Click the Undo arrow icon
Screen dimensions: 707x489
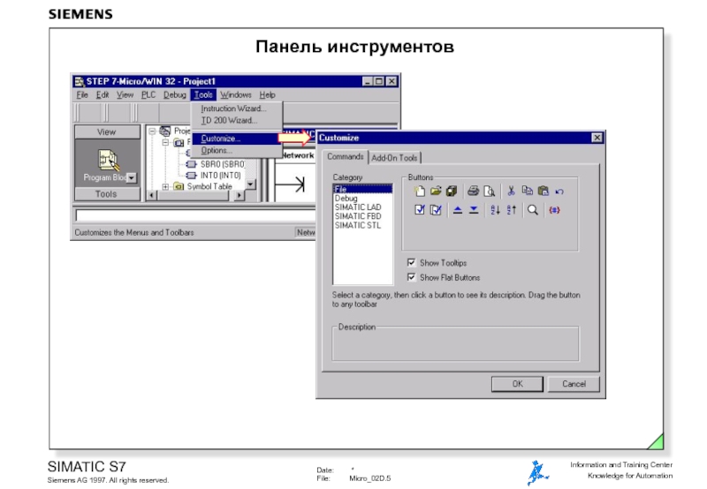tap(559, 192)
